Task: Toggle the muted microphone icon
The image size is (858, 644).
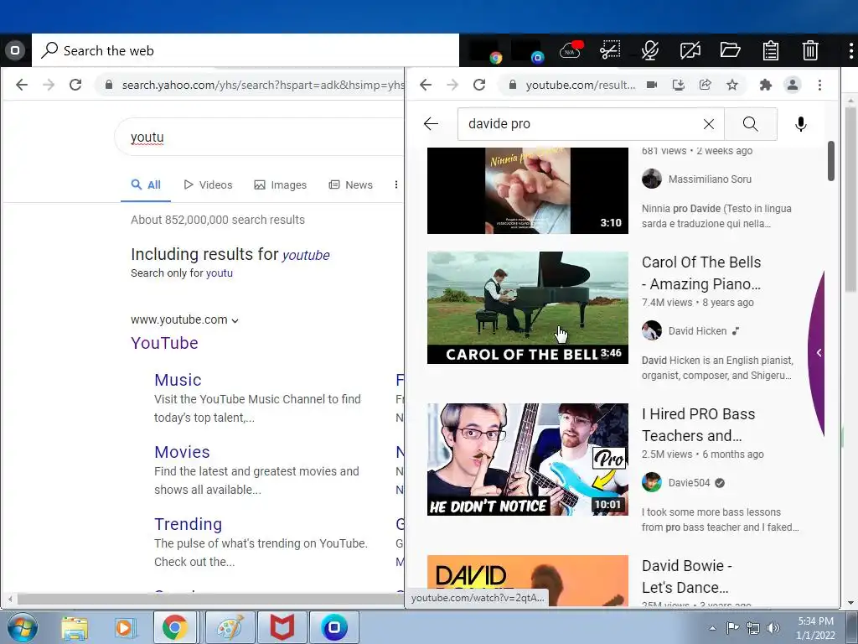Action: [649, 50]
